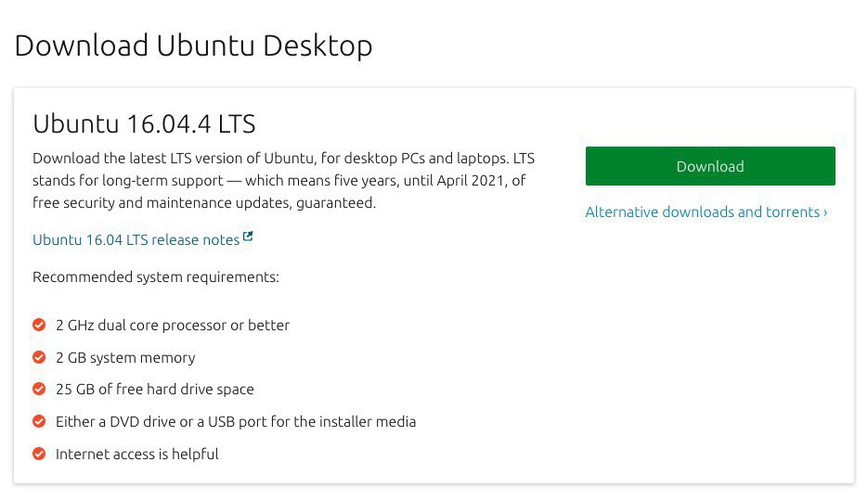Image resolution: width=868 pixels, height=500 pixels.
Task: Click the "Internet access is helpful" text
Action: click(137, 454)
